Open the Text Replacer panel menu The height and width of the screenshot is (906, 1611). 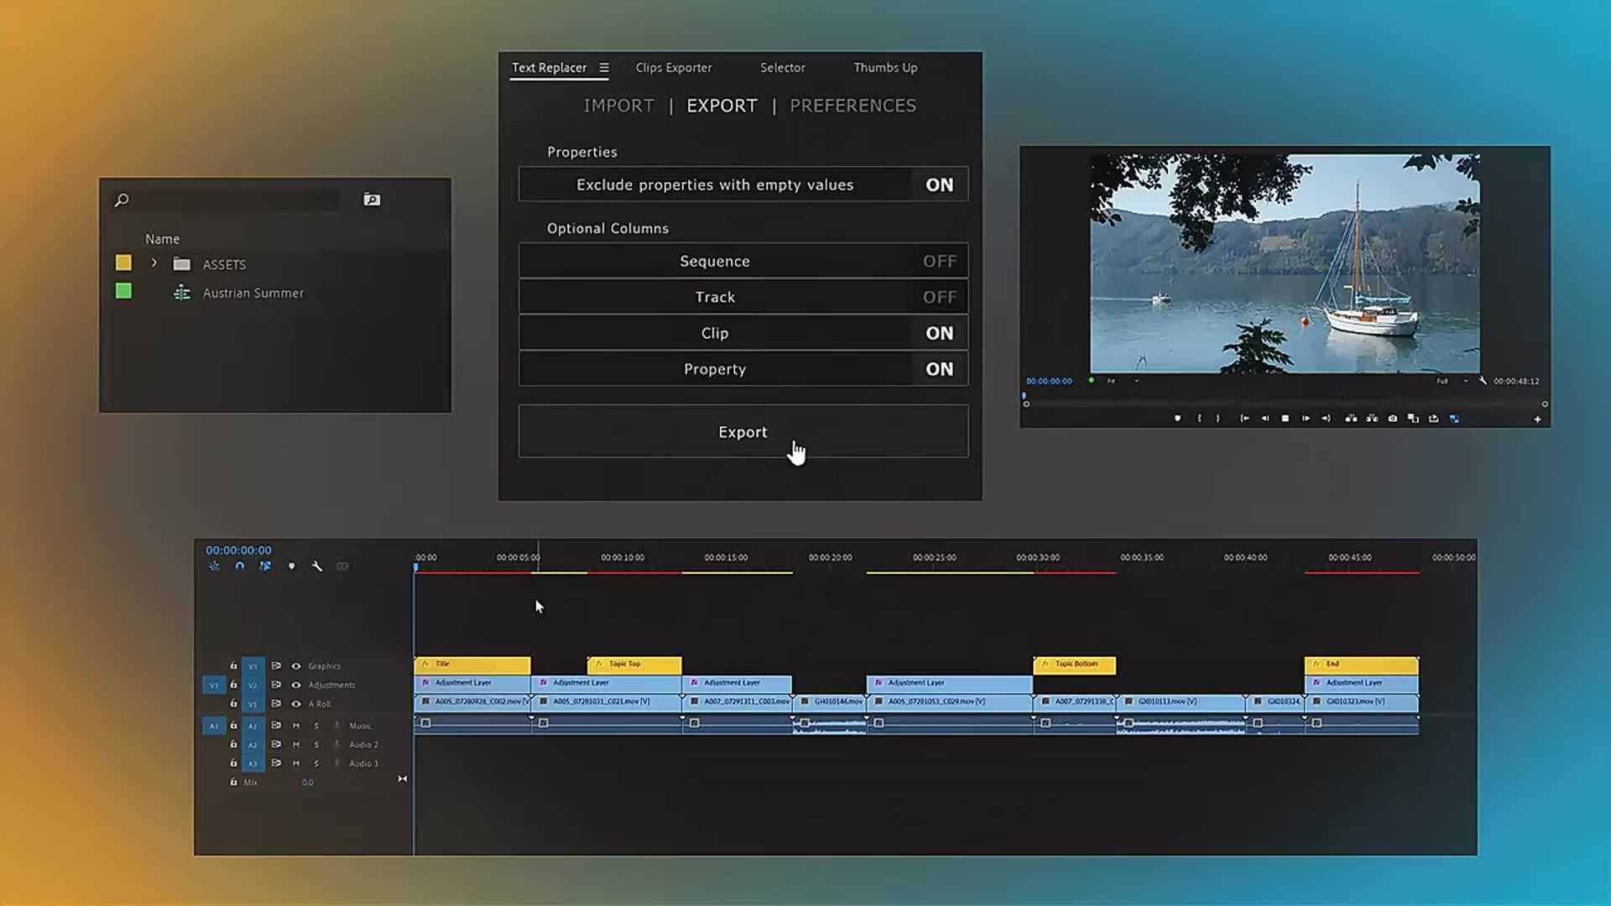(x=603, y=68)
